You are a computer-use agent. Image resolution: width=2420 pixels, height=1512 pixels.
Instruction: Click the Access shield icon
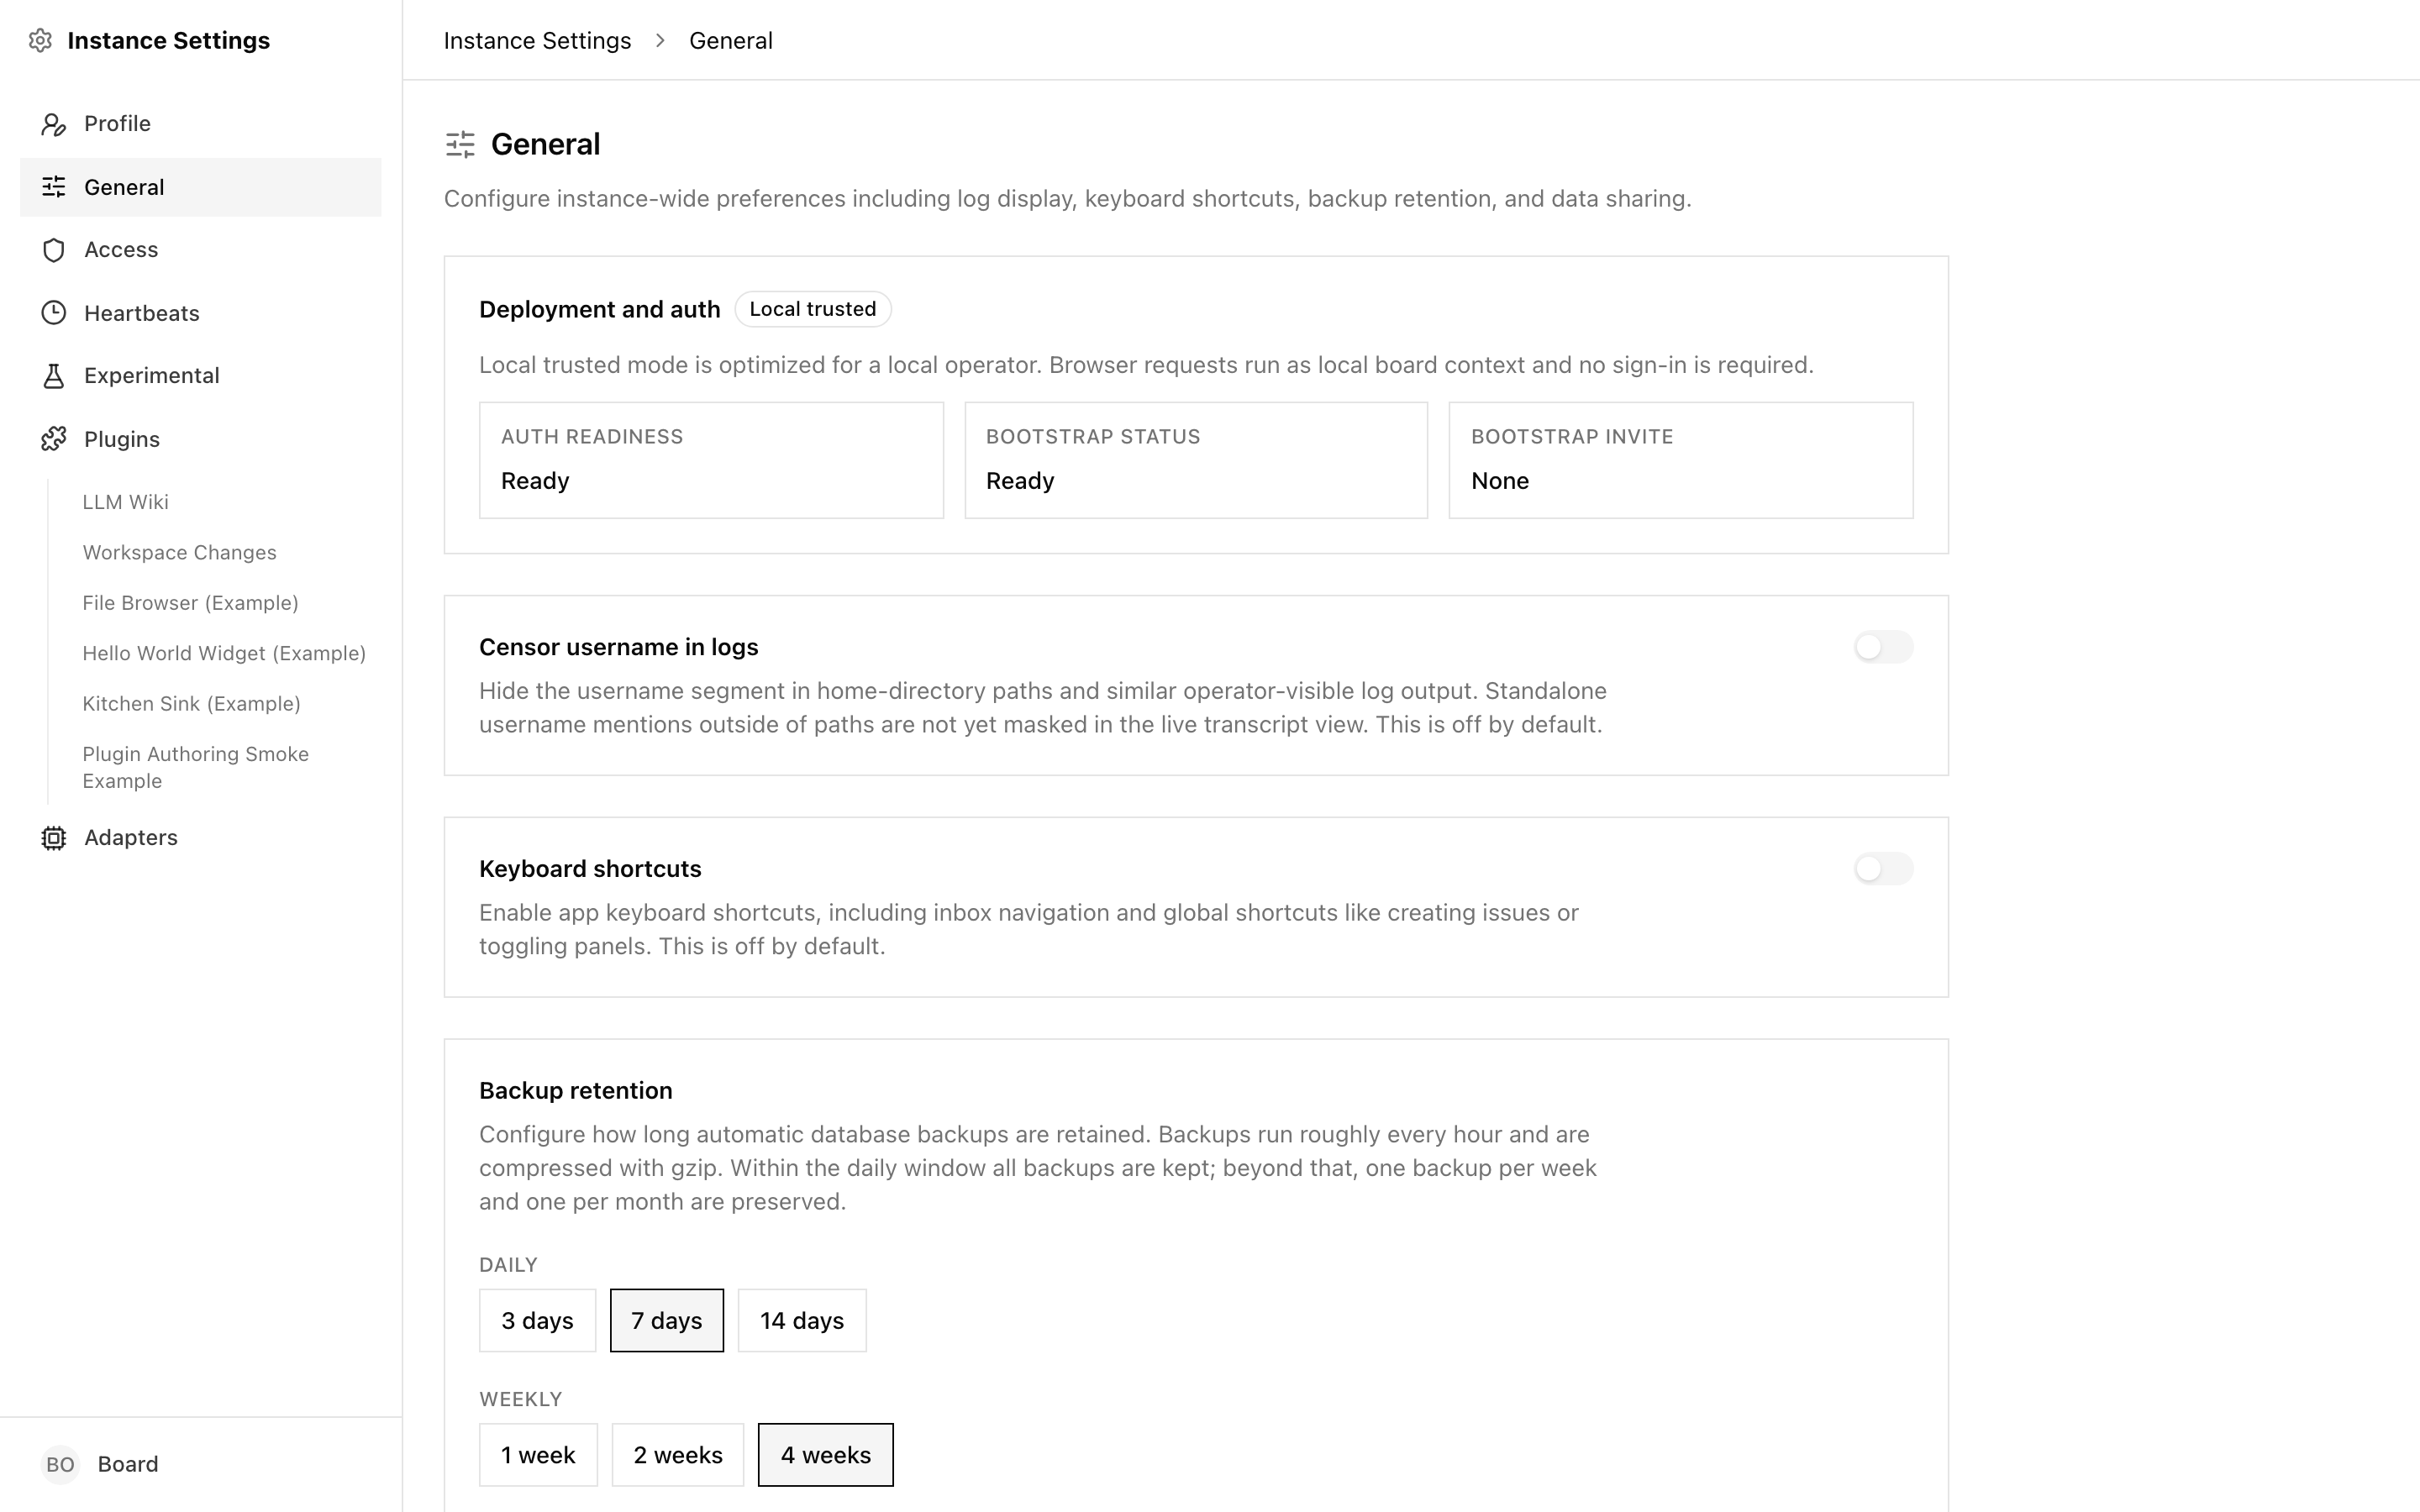coord(54,250)
